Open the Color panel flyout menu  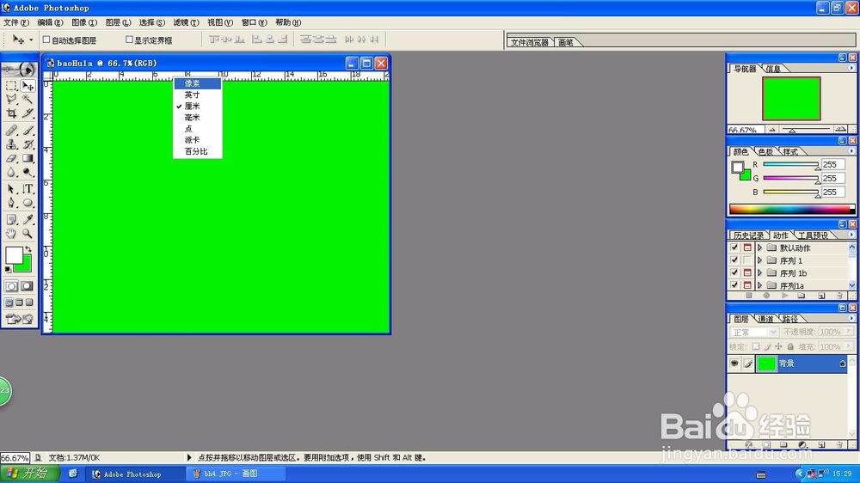point(851,151)
